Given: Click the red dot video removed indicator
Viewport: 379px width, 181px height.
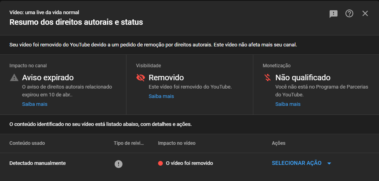Looking at the screenshot, I should pos(160,163).
